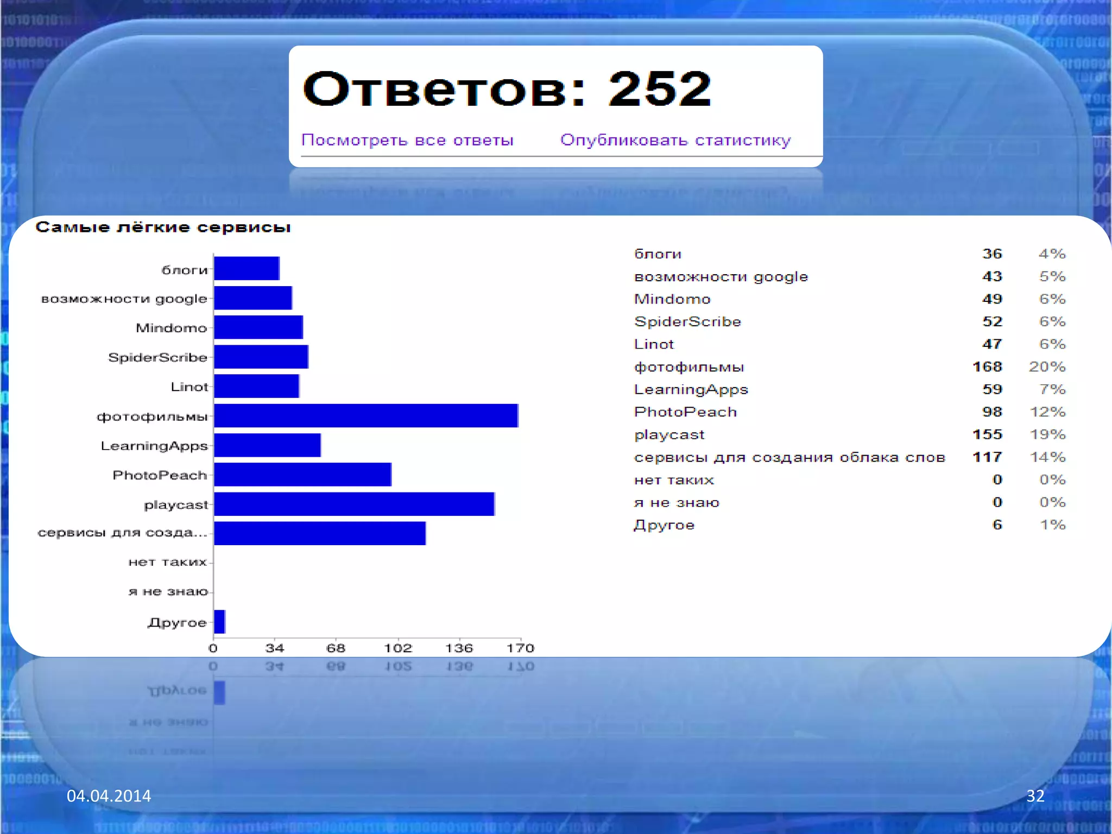Click the SpiderScribe bar in the chart
The height and width of the screenshot is (834, 1112).
[261, 357]
